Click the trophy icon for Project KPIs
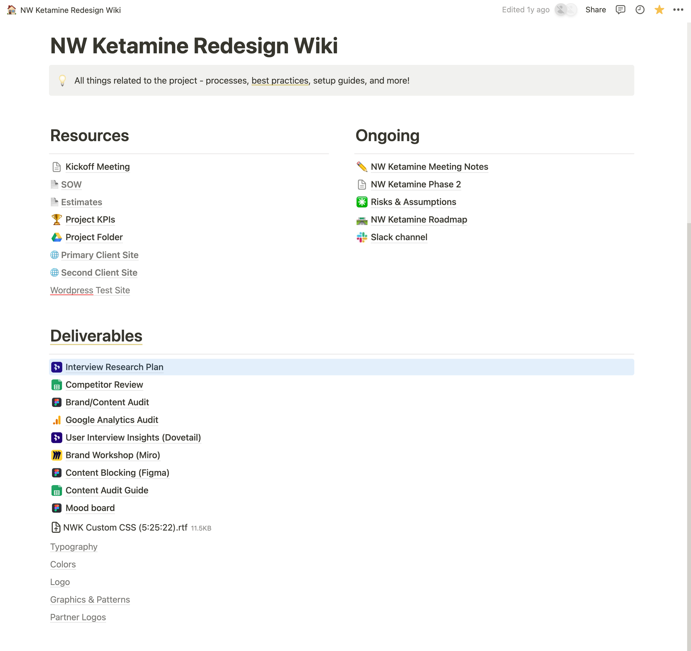Viewport: 691px width, 651px height. tap(56, 219)
